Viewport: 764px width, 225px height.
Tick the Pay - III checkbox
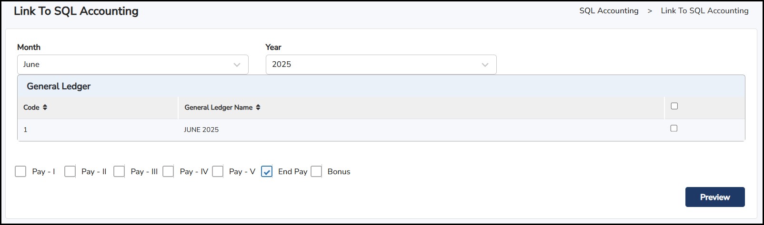pyautogui.click(x=119, y=171)
